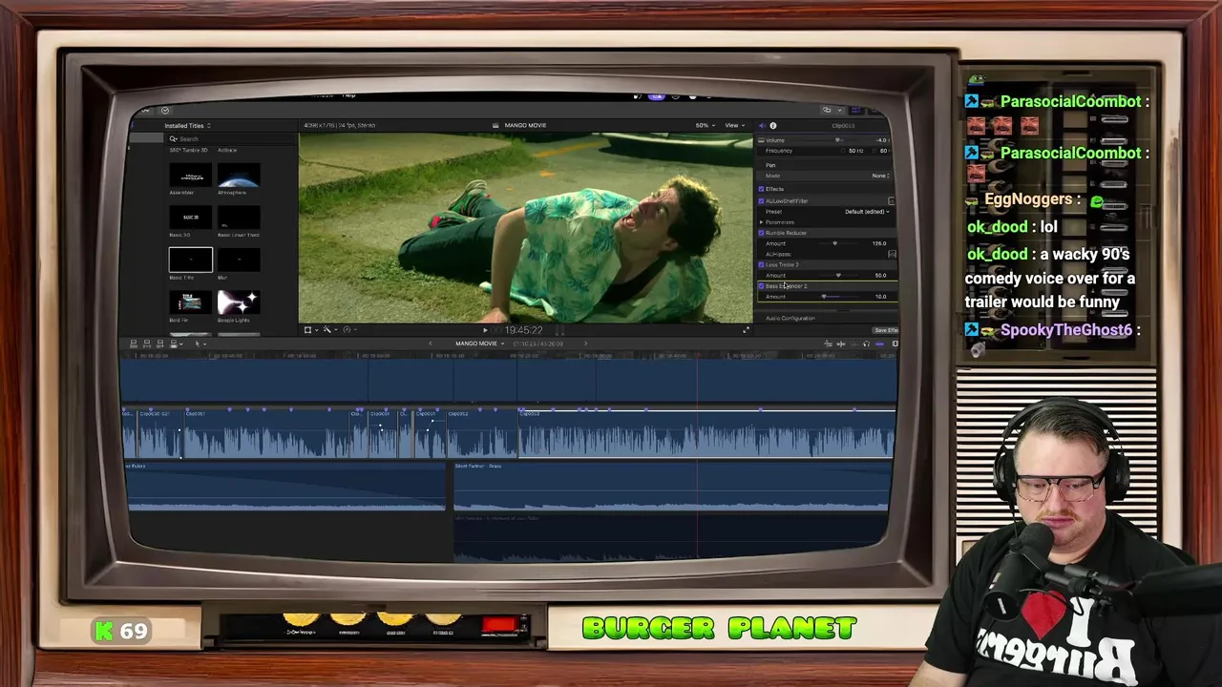Toggle timeline snapping
The width and height of the screenshot is (1222, 687).
879,343
